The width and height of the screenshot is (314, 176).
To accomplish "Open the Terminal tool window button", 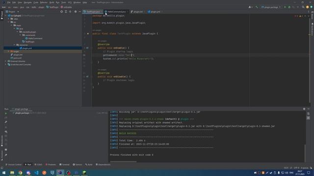I will [x=64, y=165].
